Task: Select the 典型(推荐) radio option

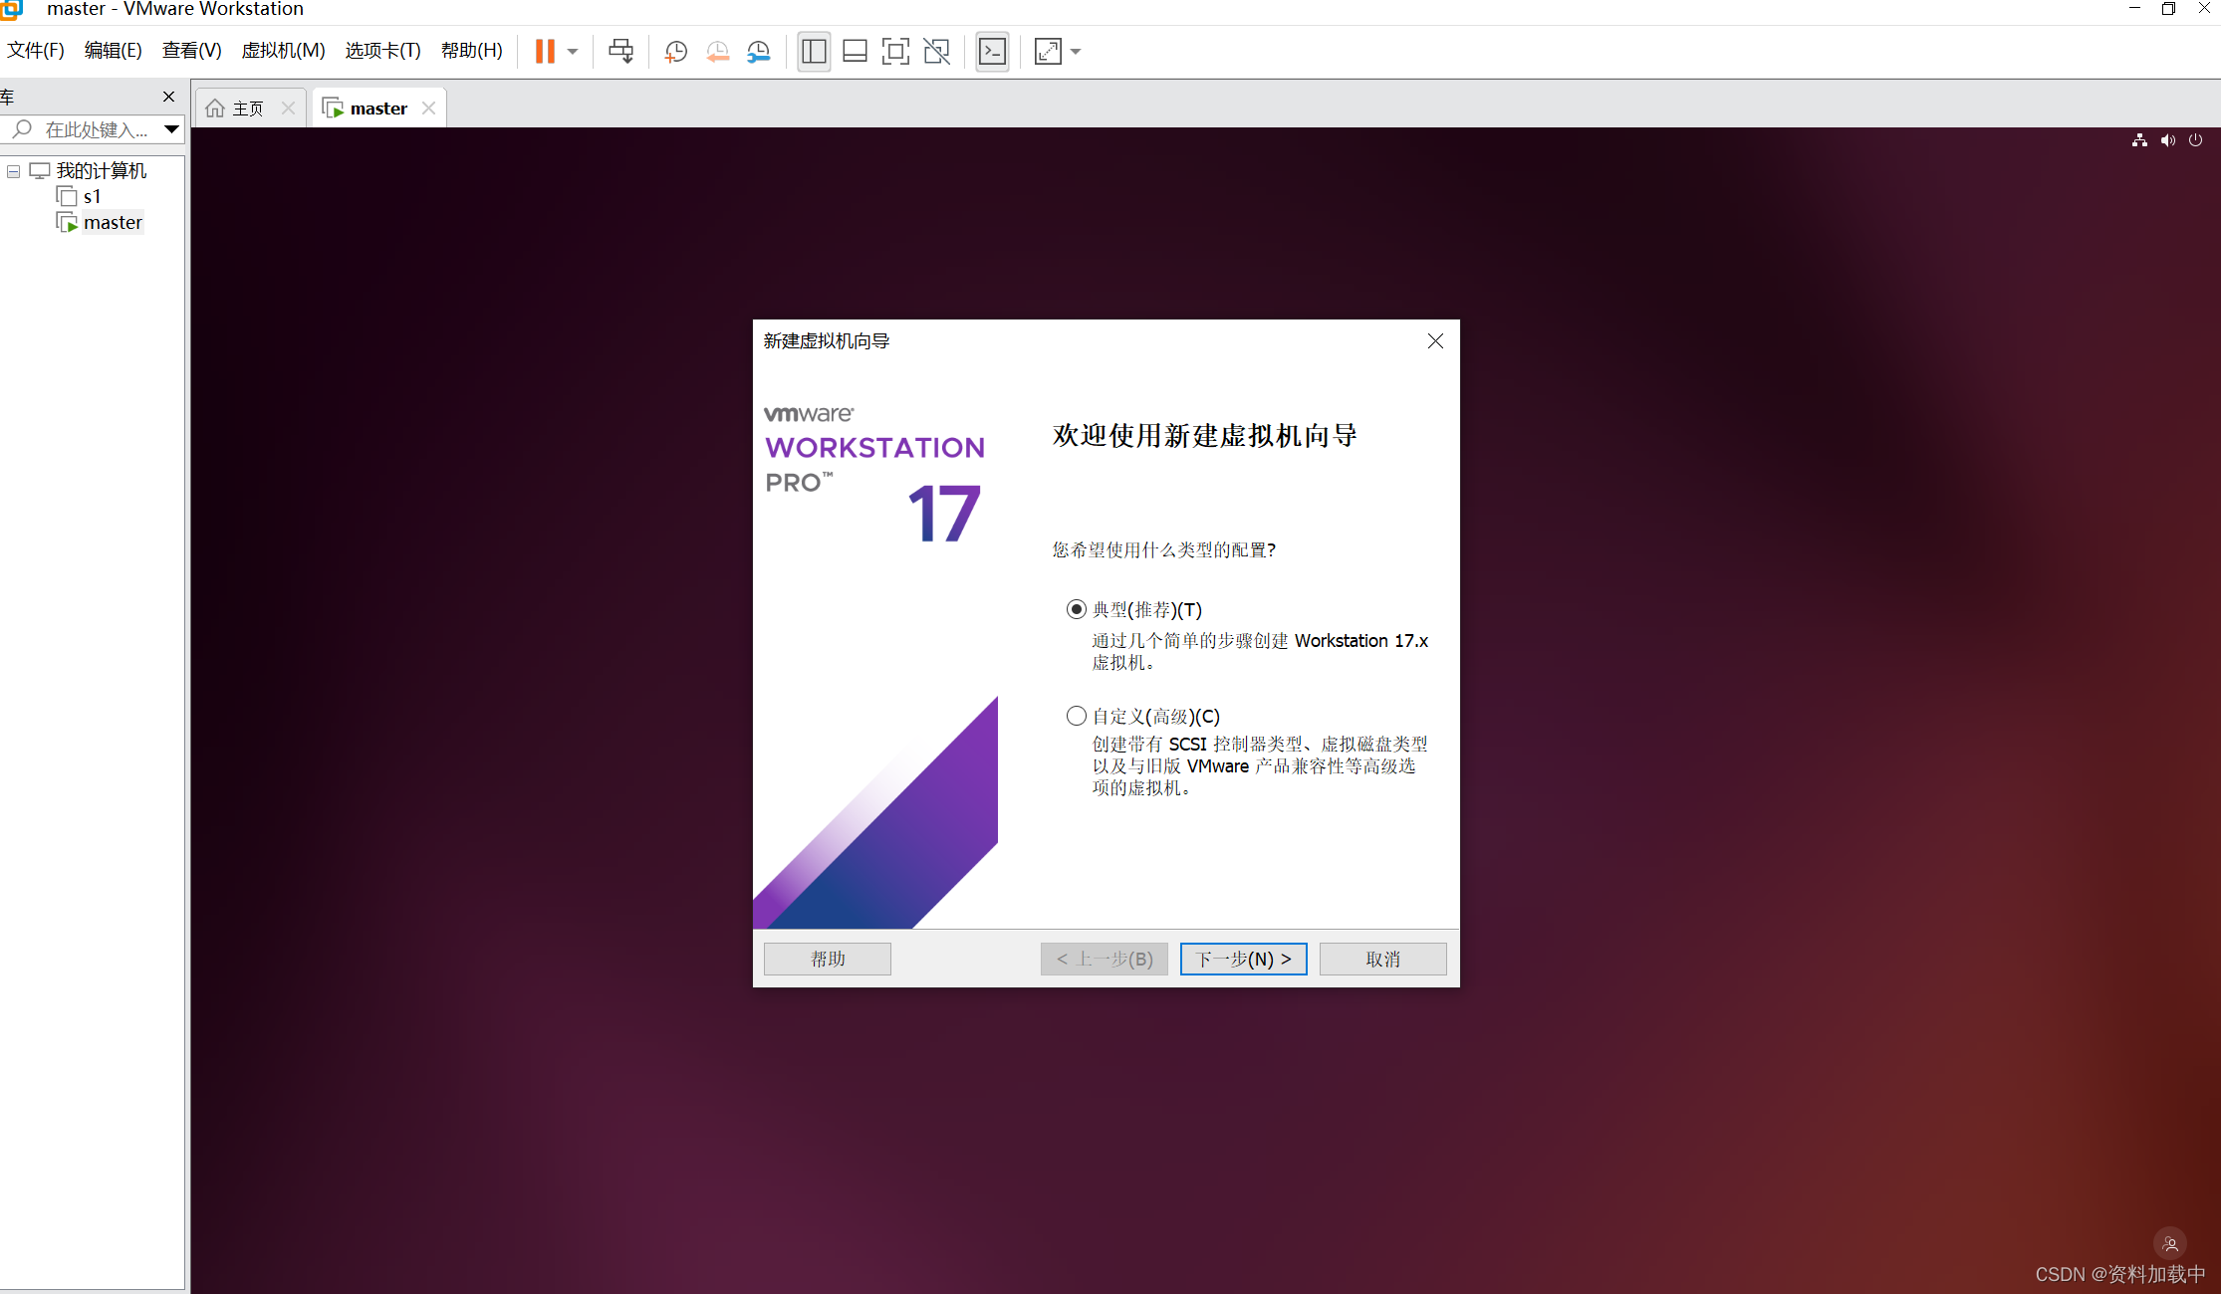Action: pos(1076,609)
